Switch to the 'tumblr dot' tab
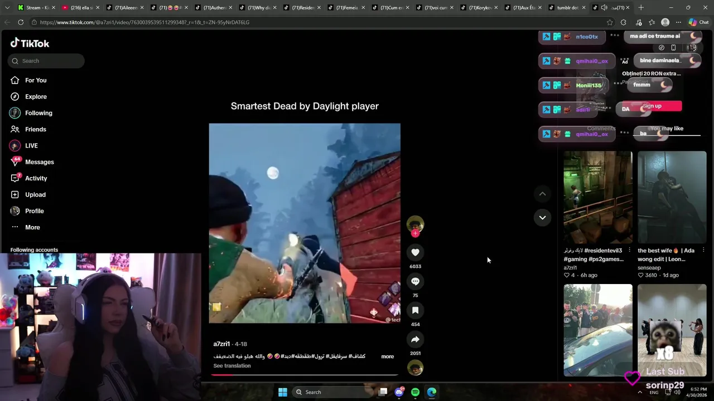This screenshot has width=714, height=401. click(x=568, y=8)
